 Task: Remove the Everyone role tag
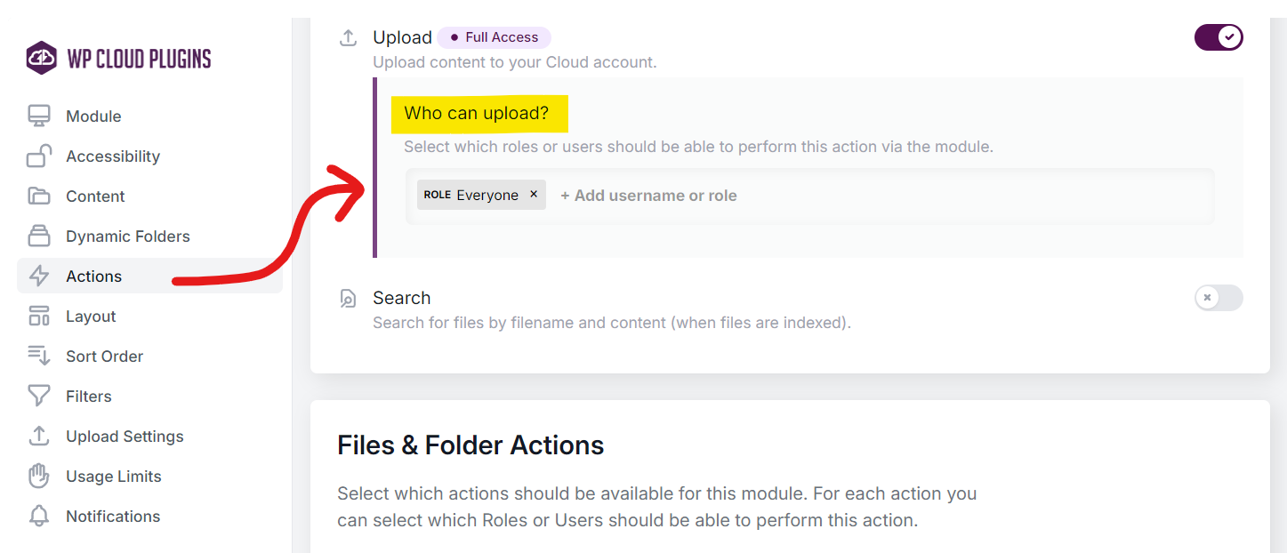534,195
